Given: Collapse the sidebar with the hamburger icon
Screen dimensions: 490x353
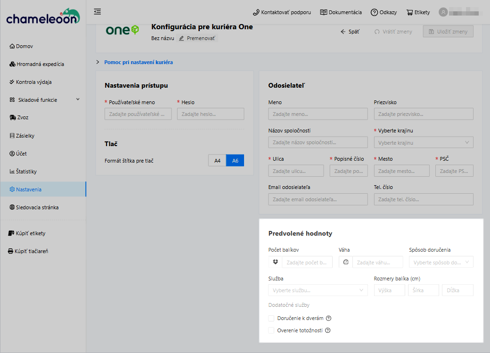Looking at the screenshot, I should pyautogui.click(x=98, y=12).
